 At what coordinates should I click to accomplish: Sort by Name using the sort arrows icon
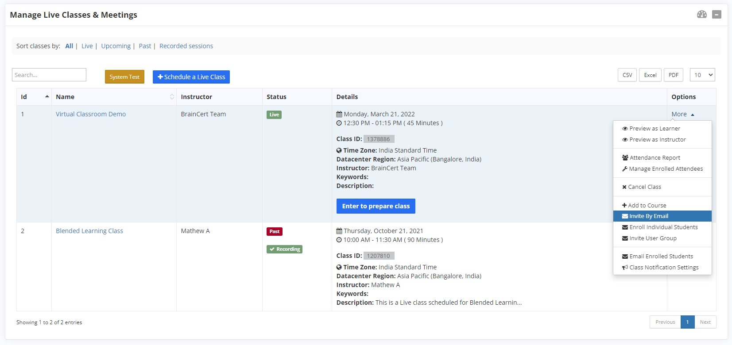pyautogui.click(x=172, y=97)
